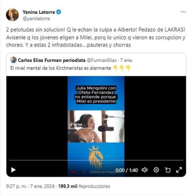The width and height of the screenshot is (191, 196).
Task: View the 199,3 mil Reproducciones count
Action: coord(84,186)
